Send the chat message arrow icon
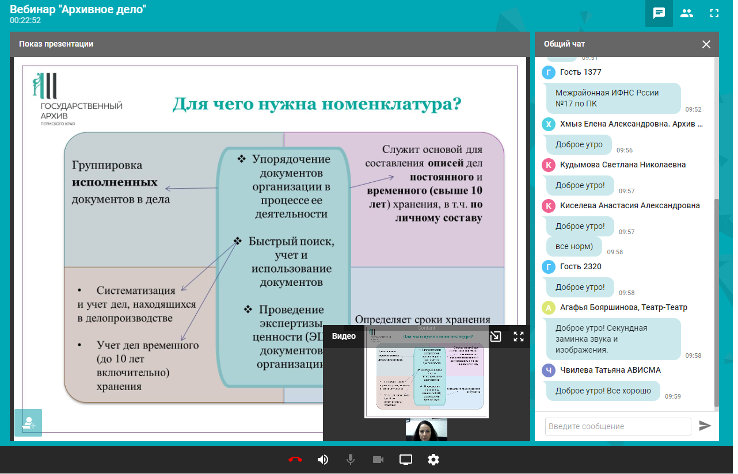738x474 pixels. 705,426
